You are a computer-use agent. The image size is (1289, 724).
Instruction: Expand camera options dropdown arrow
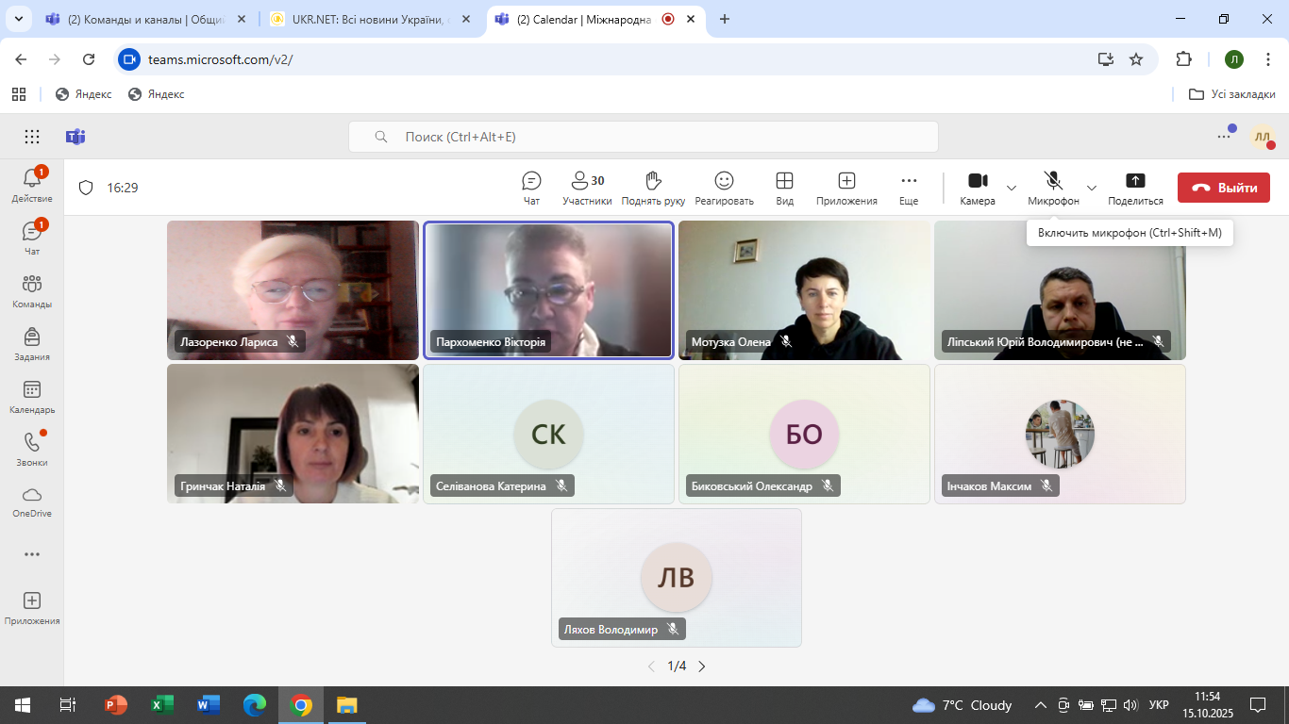point(1012,188)
